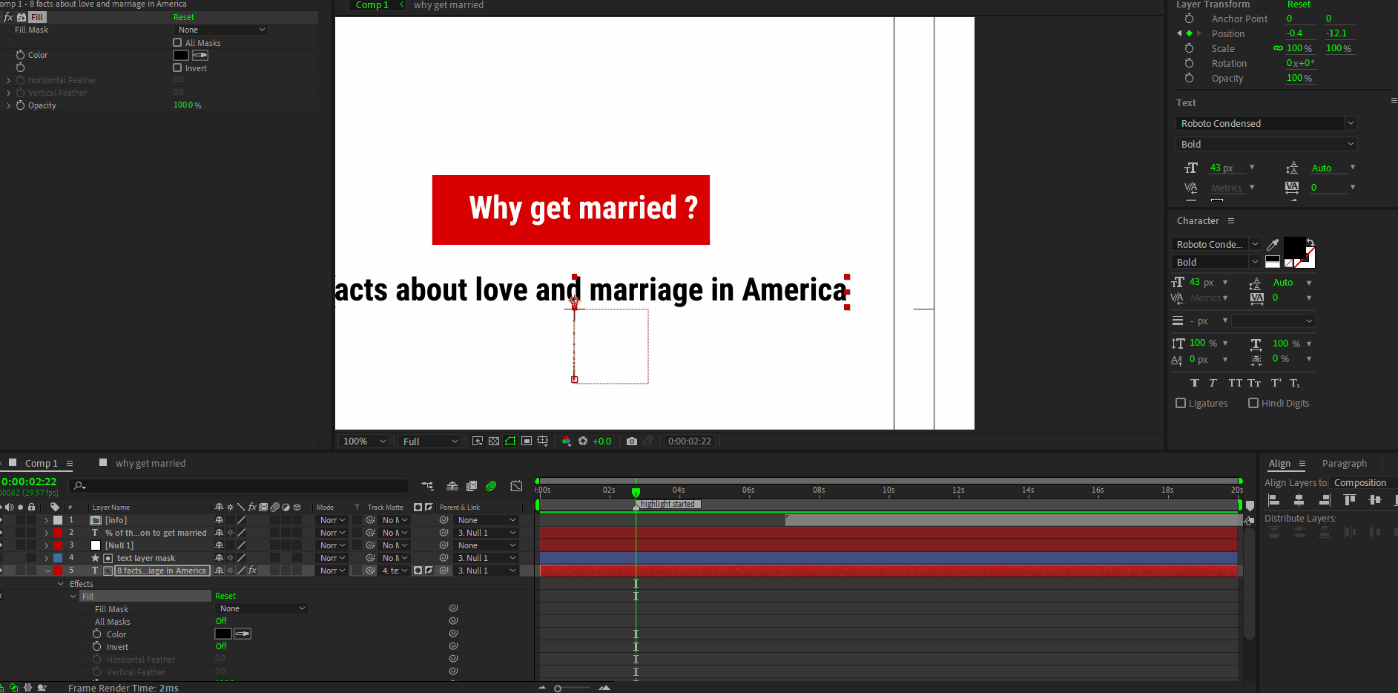Toggle Motion Blur for the composition
Screen dimensions: 1398x693
pos(491,486)
